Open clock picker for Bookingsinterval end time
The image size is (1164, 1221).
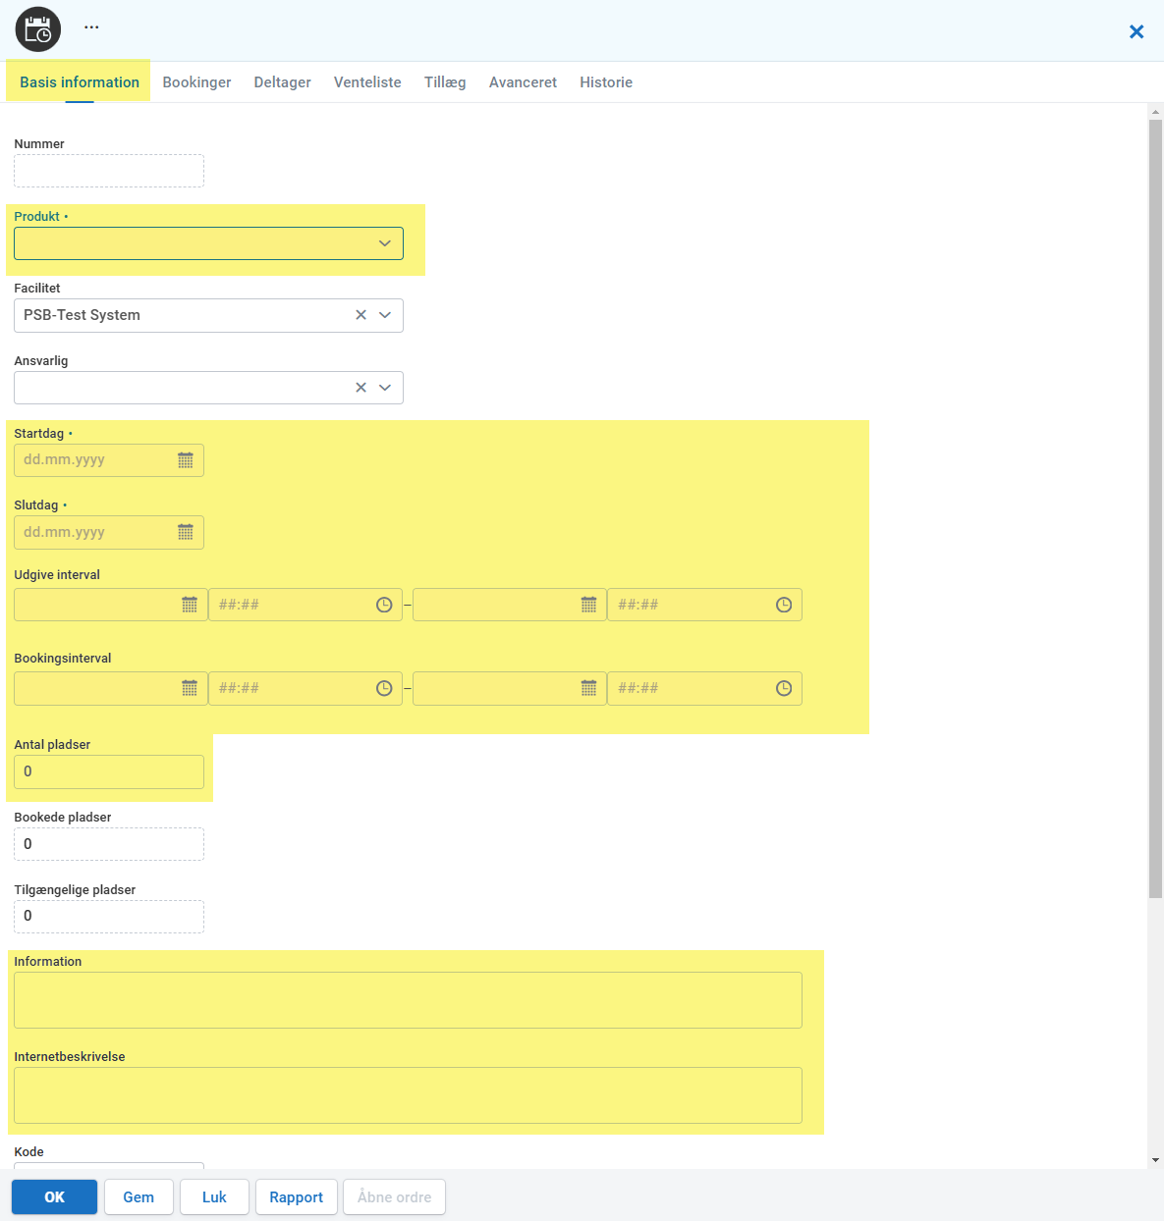(784, 688)
